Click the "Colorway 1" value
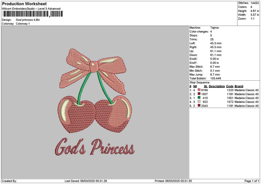Viewport: 261px width, 184px height. pos(23,24)
